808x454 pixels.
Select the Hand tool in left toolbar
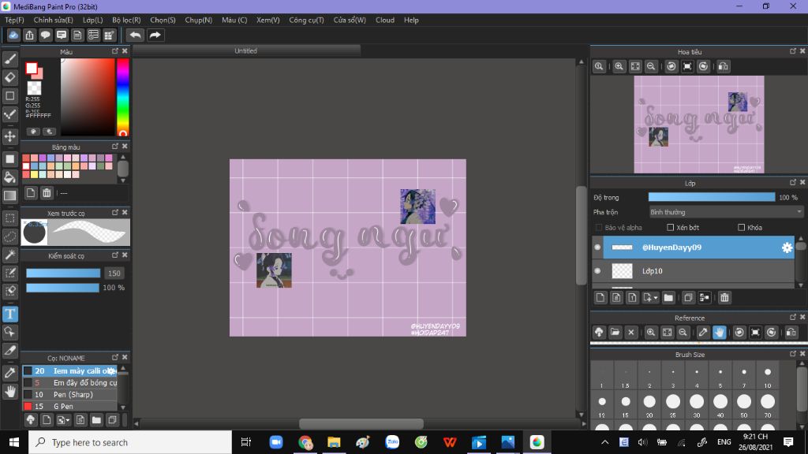9,392
